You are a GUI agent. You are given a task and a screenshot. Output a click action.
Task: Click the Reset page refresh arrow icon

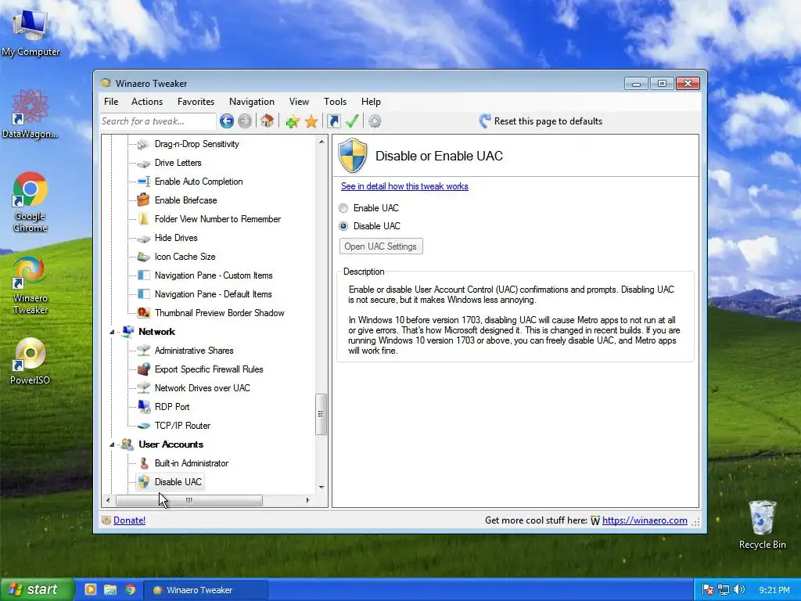point(485,121)
